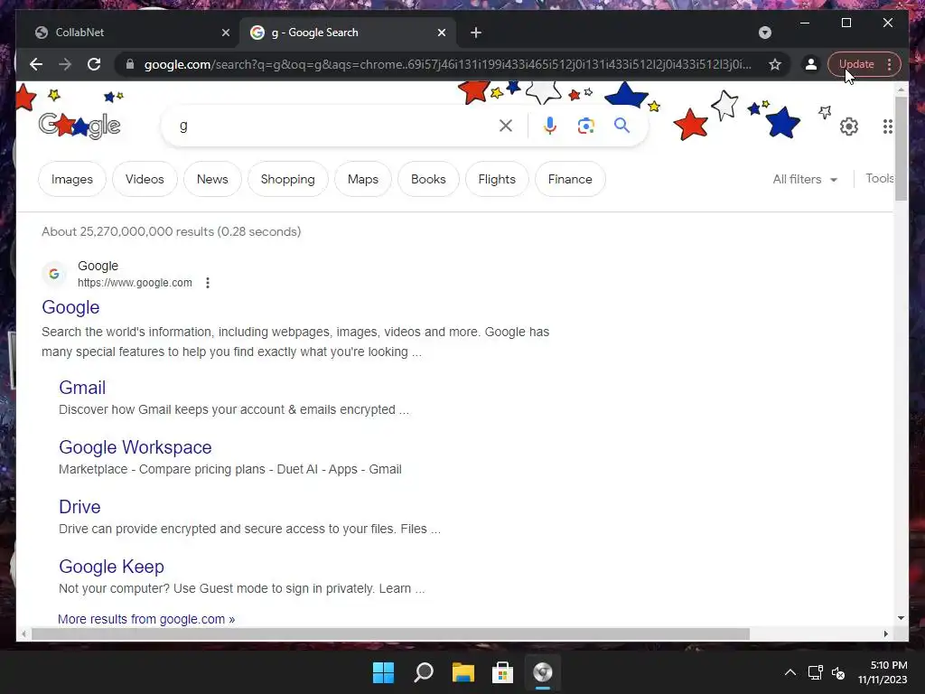Open search Tools
Screen dimensions: 925x694
(x=880, y=178)
